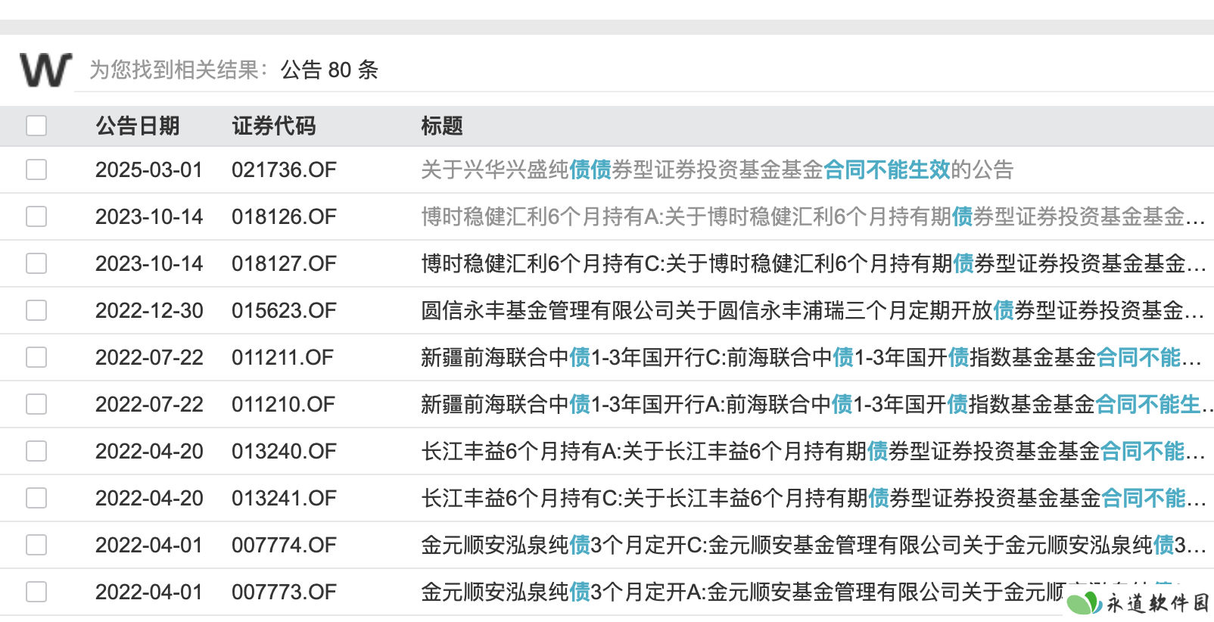Click the 标题 column header
The width and height of the screenshot is (1214, 622).
point(442,126)
